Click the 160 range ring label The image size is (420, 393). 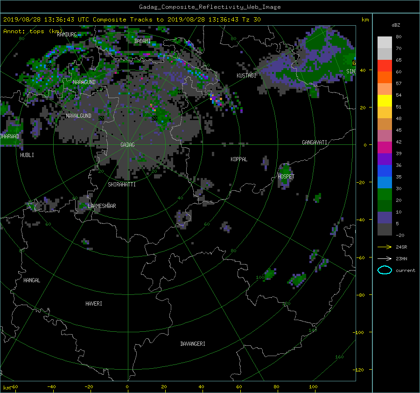point(339,357)
